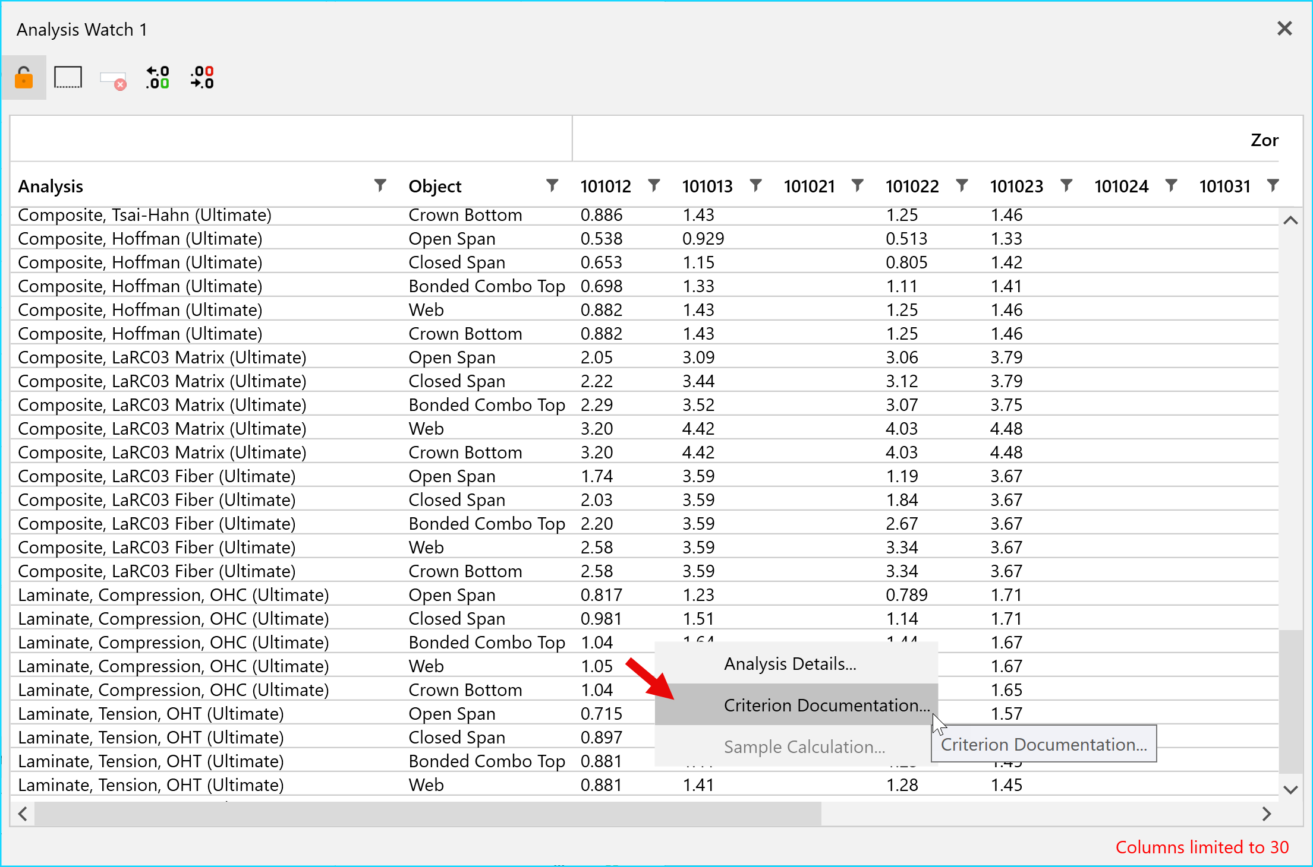Select Compression OHC (Ultimate) Open Span row

point(644,594)
